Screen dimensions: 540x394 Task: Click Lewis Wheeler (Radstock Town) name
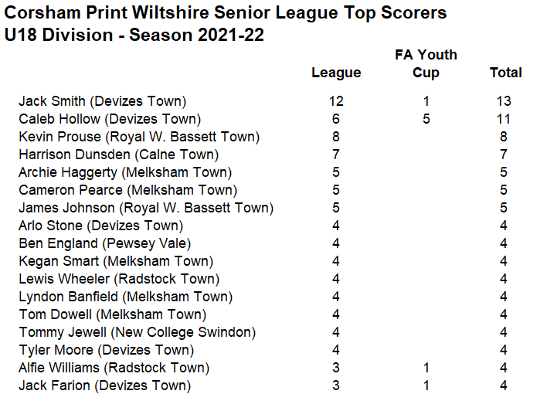[x=119, y=279]
